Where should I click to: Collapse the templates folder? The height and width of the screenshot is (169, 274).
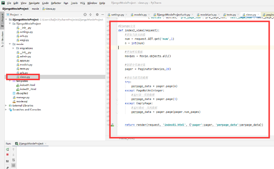tap(10, 81)
